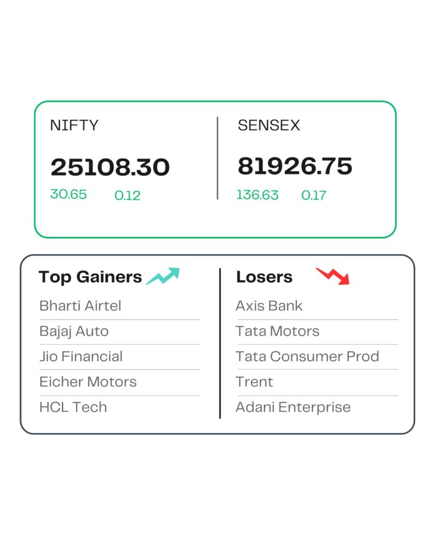Click the Losers heading
The height and width of the screenshot is (543, 435).
pyautogui.click(x=265, y=277)
